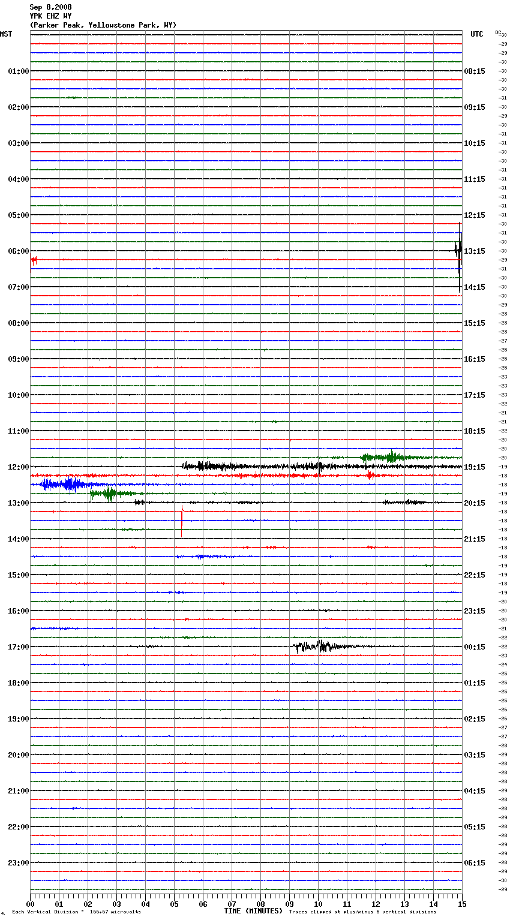Click the '12:15' UTC time label

click(x=475, y=215)
